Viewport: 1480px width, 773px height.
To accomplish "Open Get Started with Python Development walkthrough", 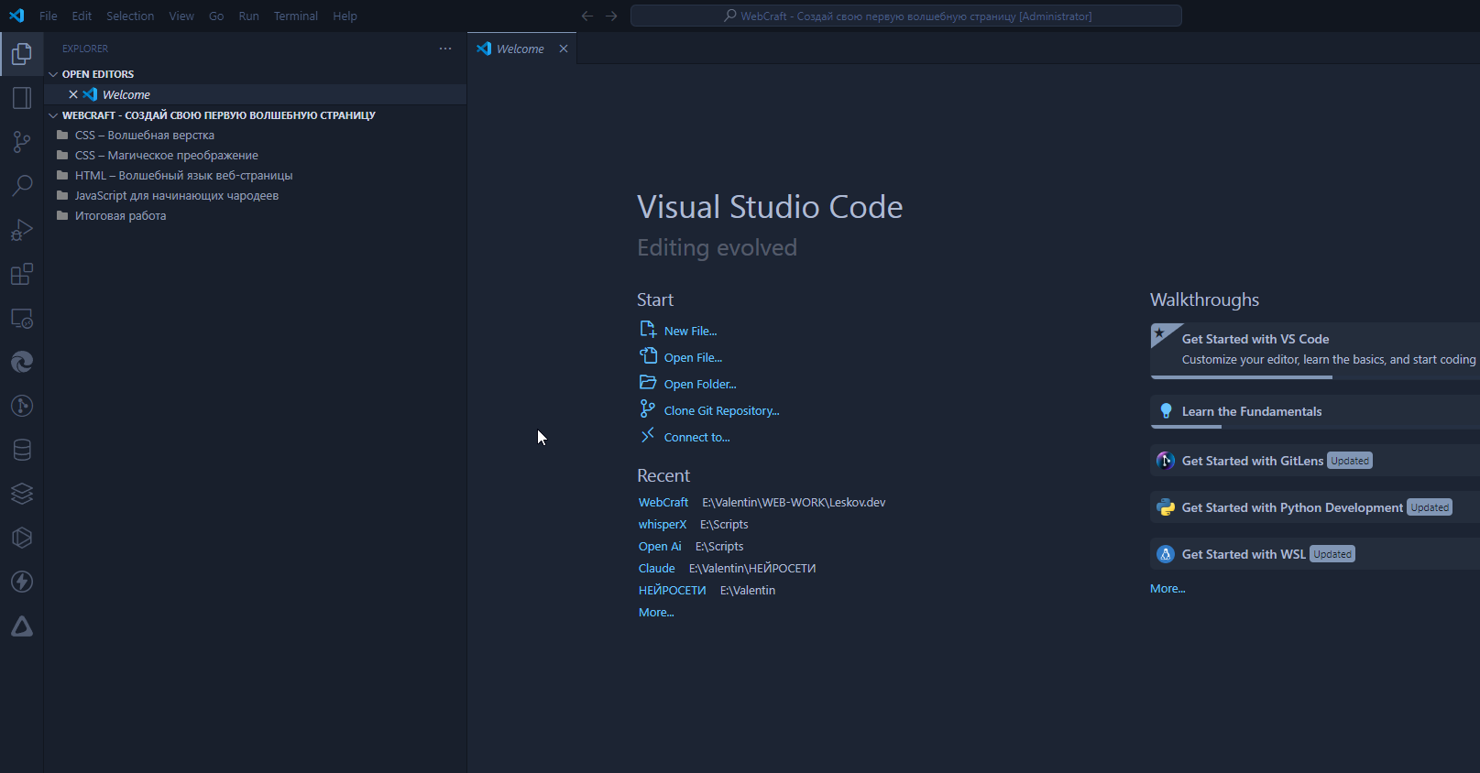I will point(1315,507).
